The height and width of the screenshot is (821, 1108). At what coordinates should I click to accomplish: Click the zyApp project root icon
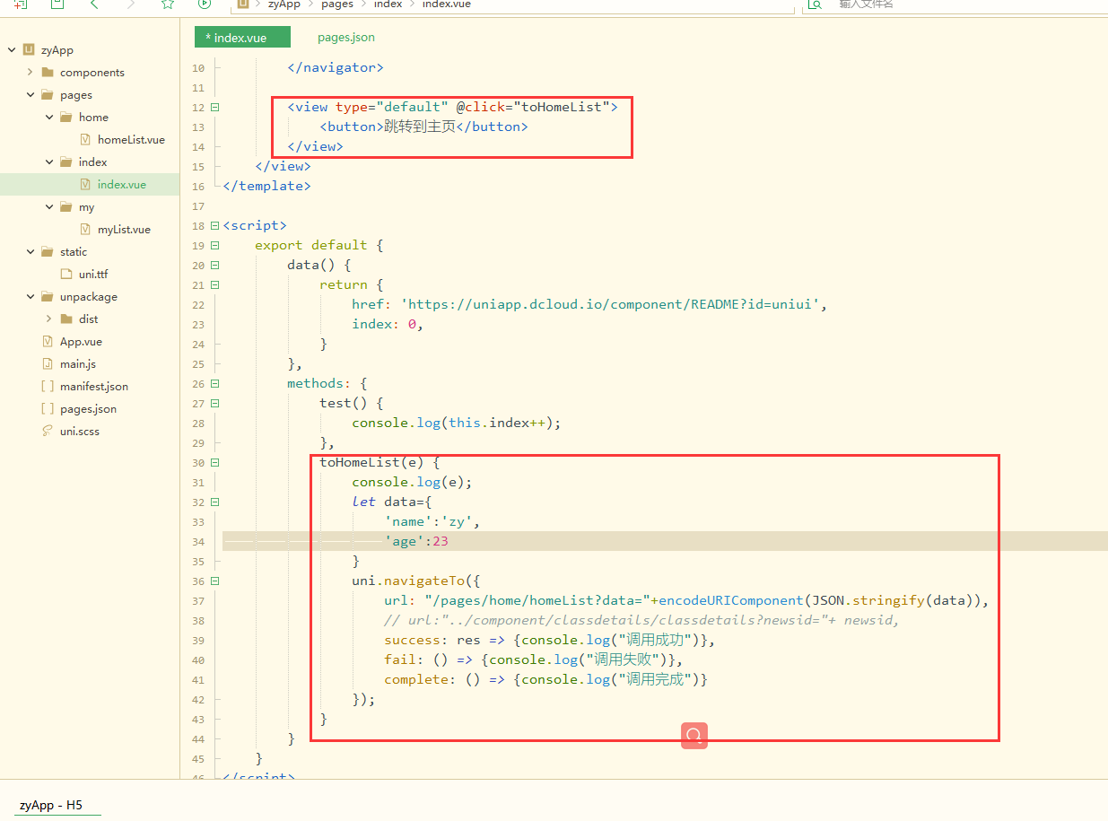pos(29,50)
